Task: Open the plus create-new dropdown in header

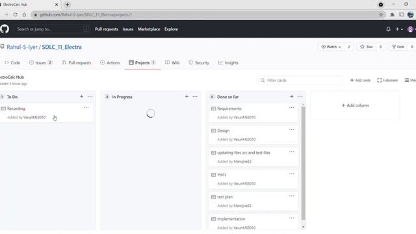Action: (399, 29)
